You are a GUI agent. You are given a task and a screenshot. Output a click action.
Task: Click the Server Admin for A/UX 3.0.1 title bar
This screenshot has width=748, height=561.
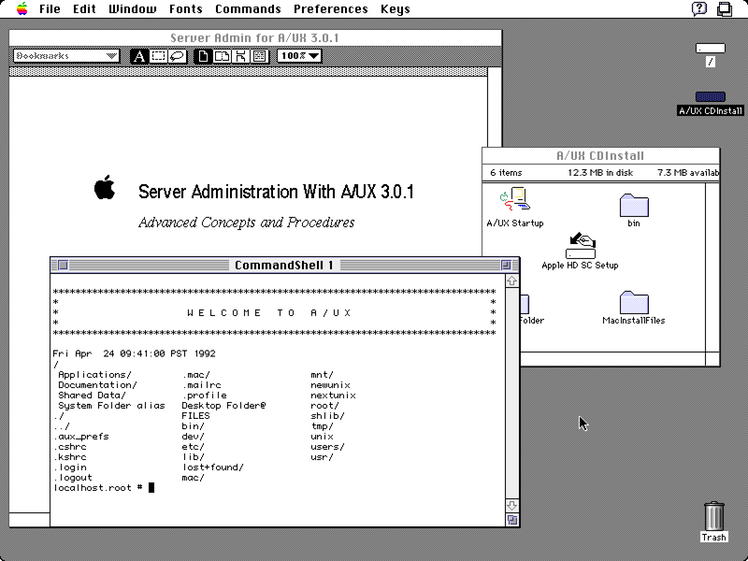[255, 37]
